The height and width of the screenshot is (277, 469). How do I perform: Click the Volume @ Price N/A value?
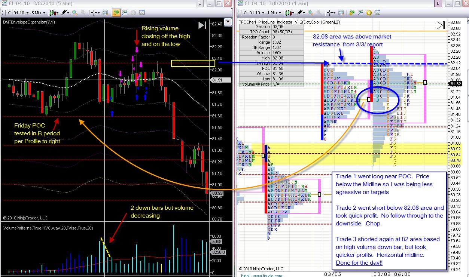(287, 84)
